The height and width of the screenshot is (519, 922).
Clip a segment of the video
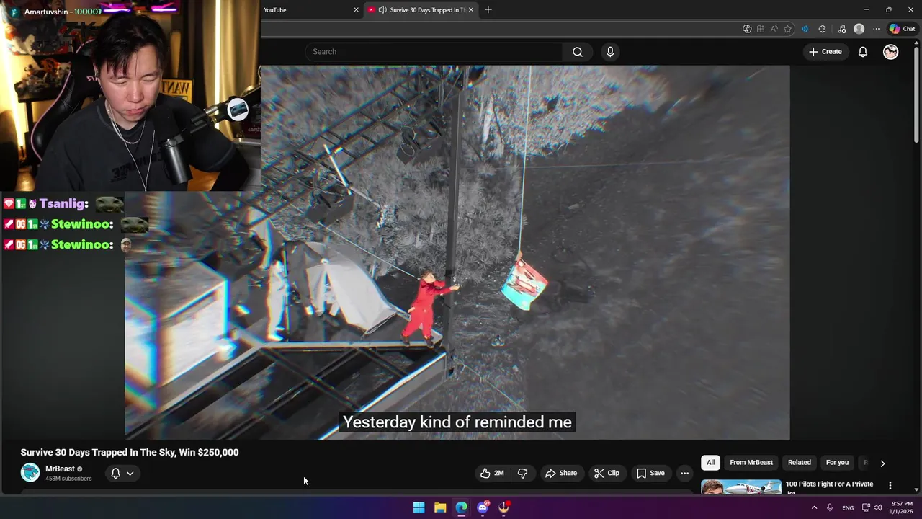(x=607, y=473)
